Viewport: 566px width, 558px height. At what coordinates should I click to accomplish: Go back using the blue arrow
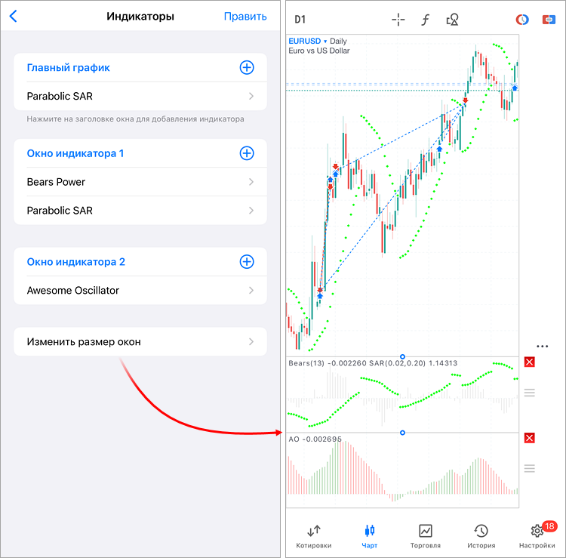point(14,17)
